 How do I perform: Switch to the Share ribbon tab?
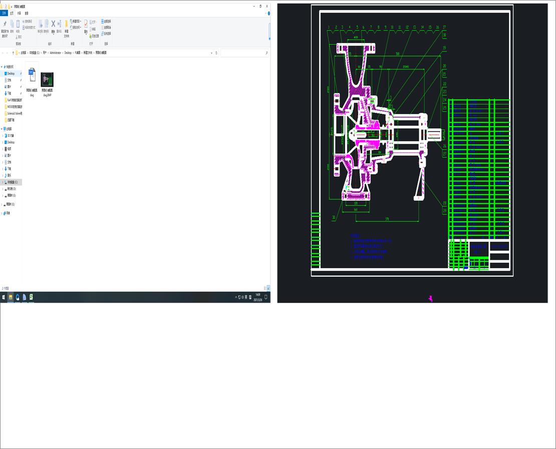[19, 13]
